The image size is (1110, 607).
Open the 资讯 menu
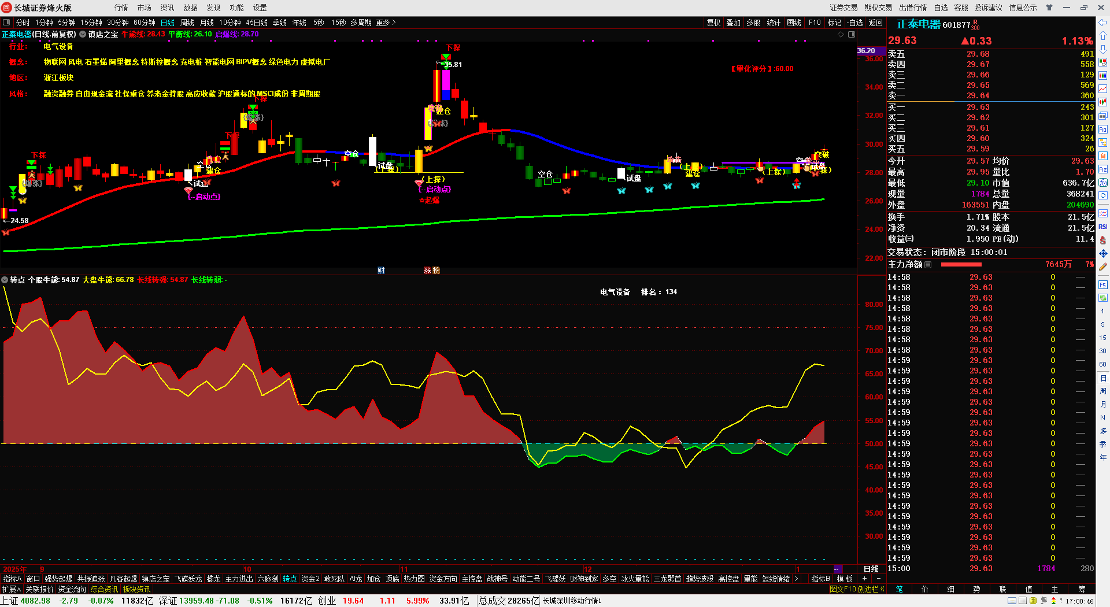click(x=168, y=8)
